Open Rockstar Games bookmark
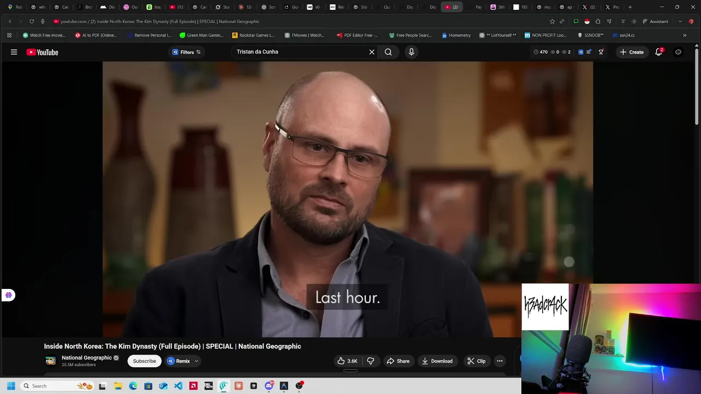Image resolution: width=701 pixels, height=394 pixels. (253, 35)
